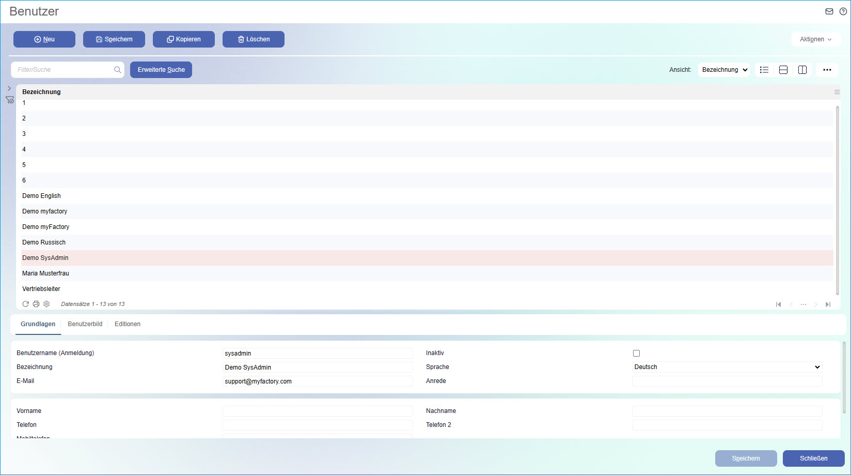Image resolution: width=851 pixels, height=475 pixels.
Task: Click the Telefon 2 input field
Action: (x=727, y=425)
